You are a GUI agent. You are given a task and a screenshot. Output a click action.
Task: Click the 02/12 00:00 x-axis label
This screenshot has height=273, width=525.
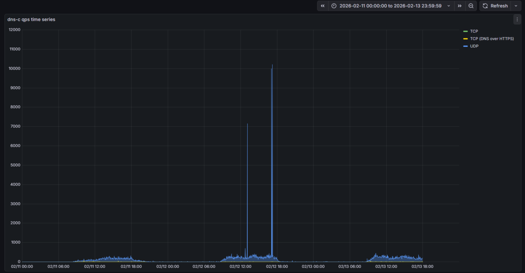[x=168, y=266]
